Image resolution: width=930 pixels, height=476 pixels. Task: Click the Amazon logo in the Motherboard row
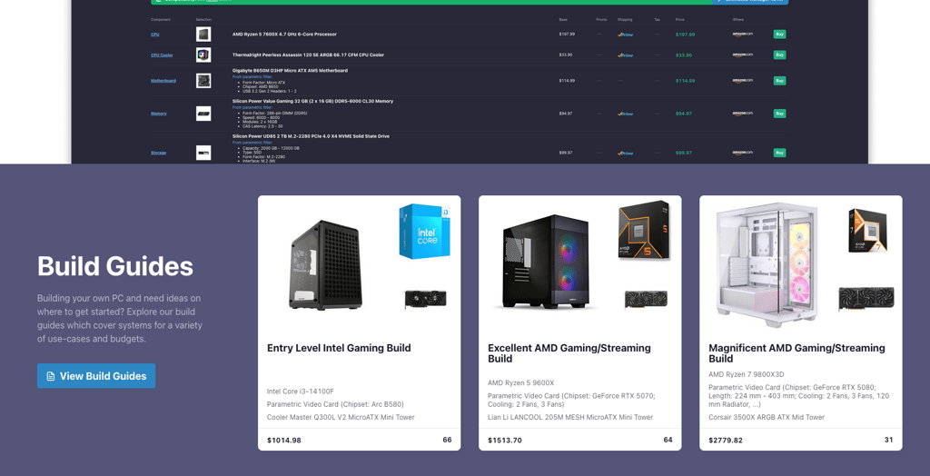(x=743, y=81)
